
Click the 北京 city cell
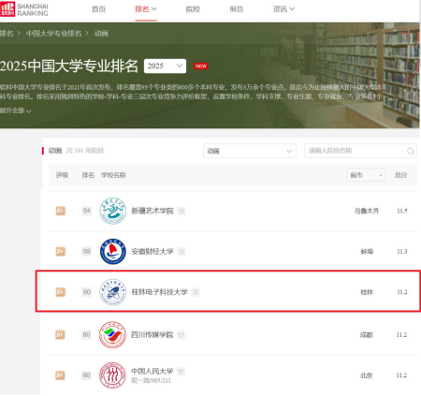tap(367, 375)
